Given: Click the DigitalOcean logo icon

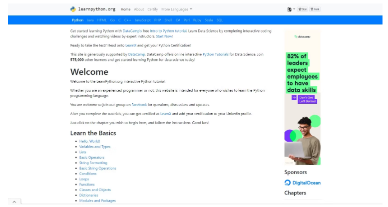Looking at the screenshot, I should click(288, 183).
